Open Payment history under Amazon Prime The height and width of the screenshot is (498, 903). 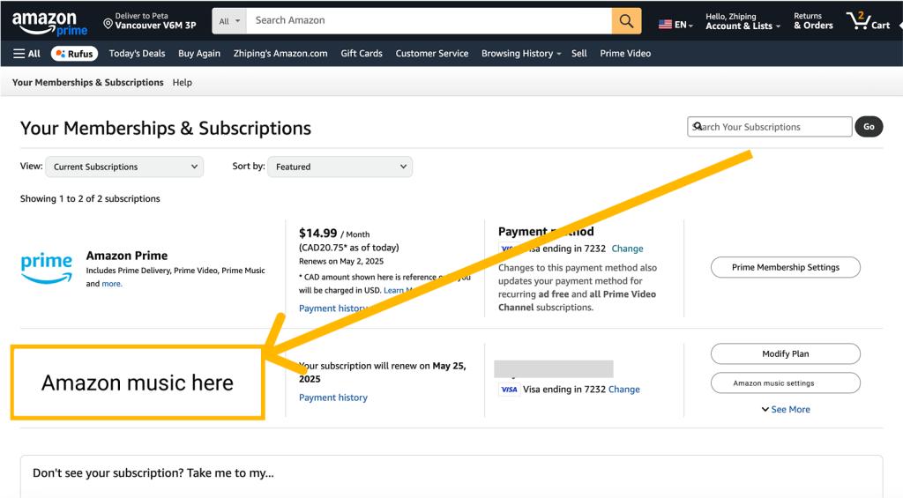pyautogui.click(x=332, y=308)
